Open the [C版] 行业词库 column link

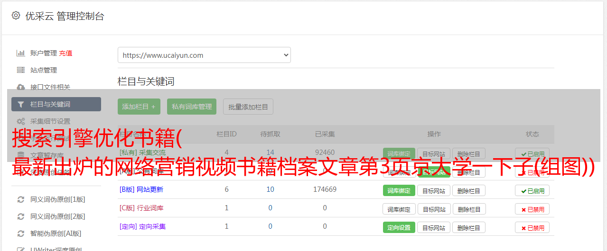coord(141,208)
